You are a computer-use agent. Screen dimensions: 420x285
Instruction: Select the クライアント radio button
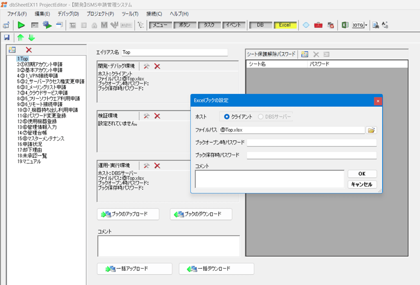[227, 117]
